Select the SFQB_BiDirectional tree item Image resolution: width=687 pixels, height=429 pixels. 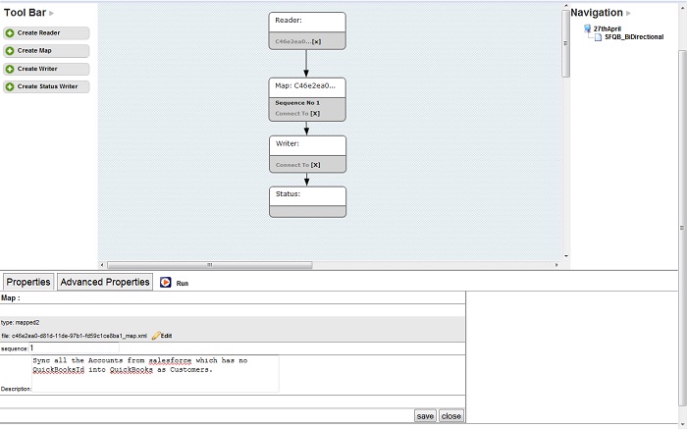point(634,37)
